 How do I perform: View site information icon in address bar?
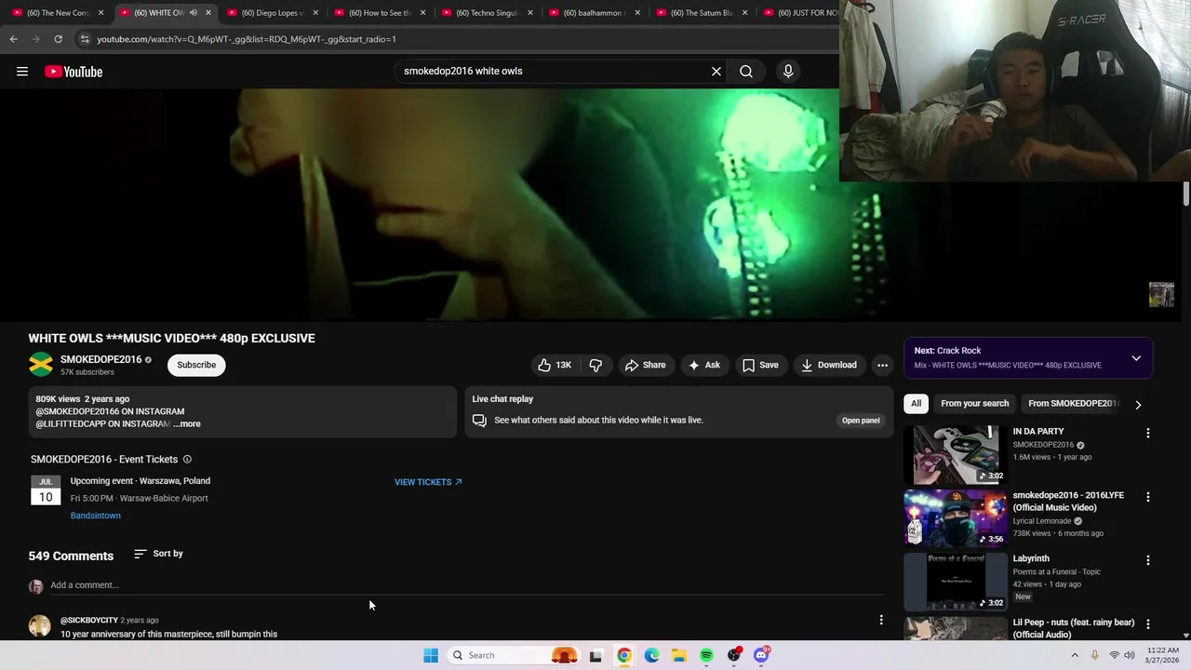[84, 39]
